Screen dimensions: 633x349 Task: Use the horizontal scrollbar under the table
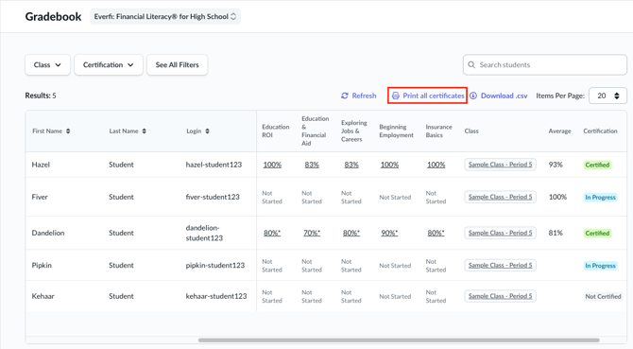click(x=399, y=340)
